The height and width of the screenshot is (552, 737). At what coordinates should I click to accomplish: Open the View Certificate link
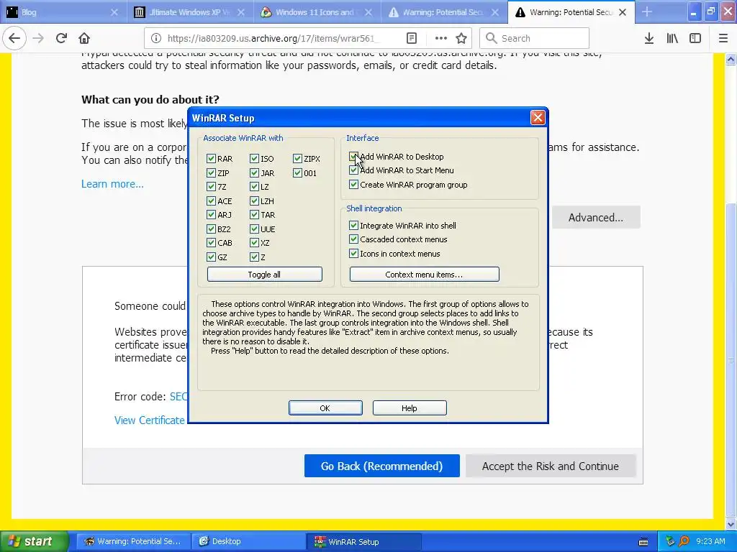click(x=150, y=420)
